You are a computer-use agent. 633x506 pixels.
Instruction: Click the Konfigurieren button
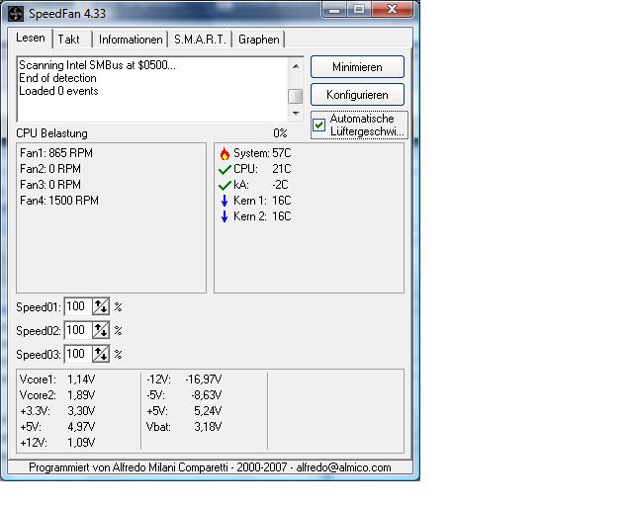357,95
